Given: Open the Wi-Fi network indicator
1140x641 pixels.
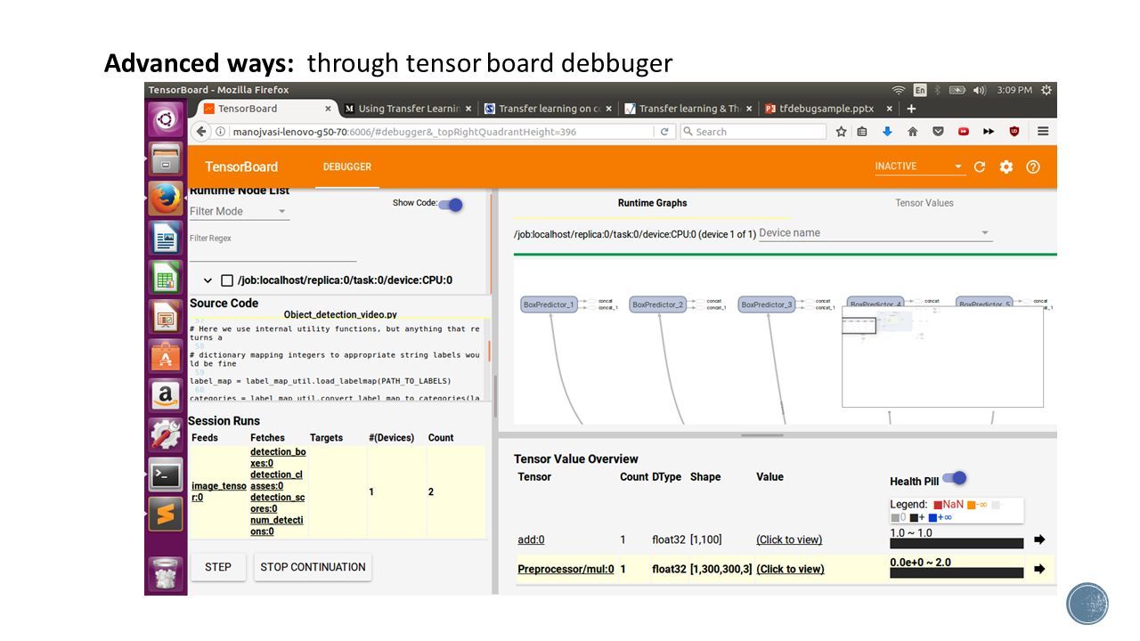Looking at the screenshot, I should coord(899,90).
